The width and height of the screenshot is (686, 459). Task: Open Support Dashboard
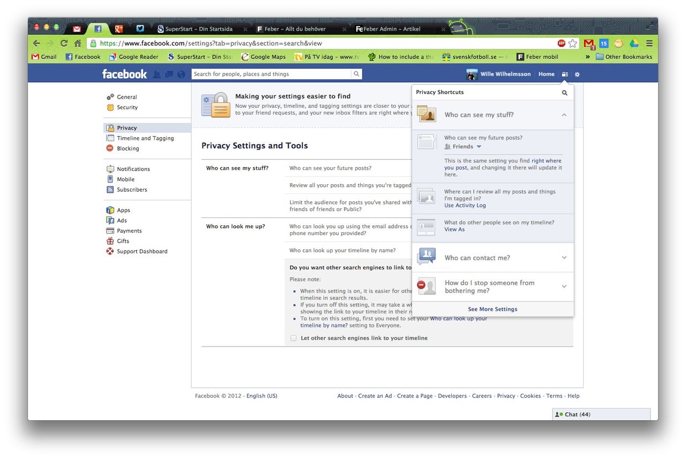(142, 251)
